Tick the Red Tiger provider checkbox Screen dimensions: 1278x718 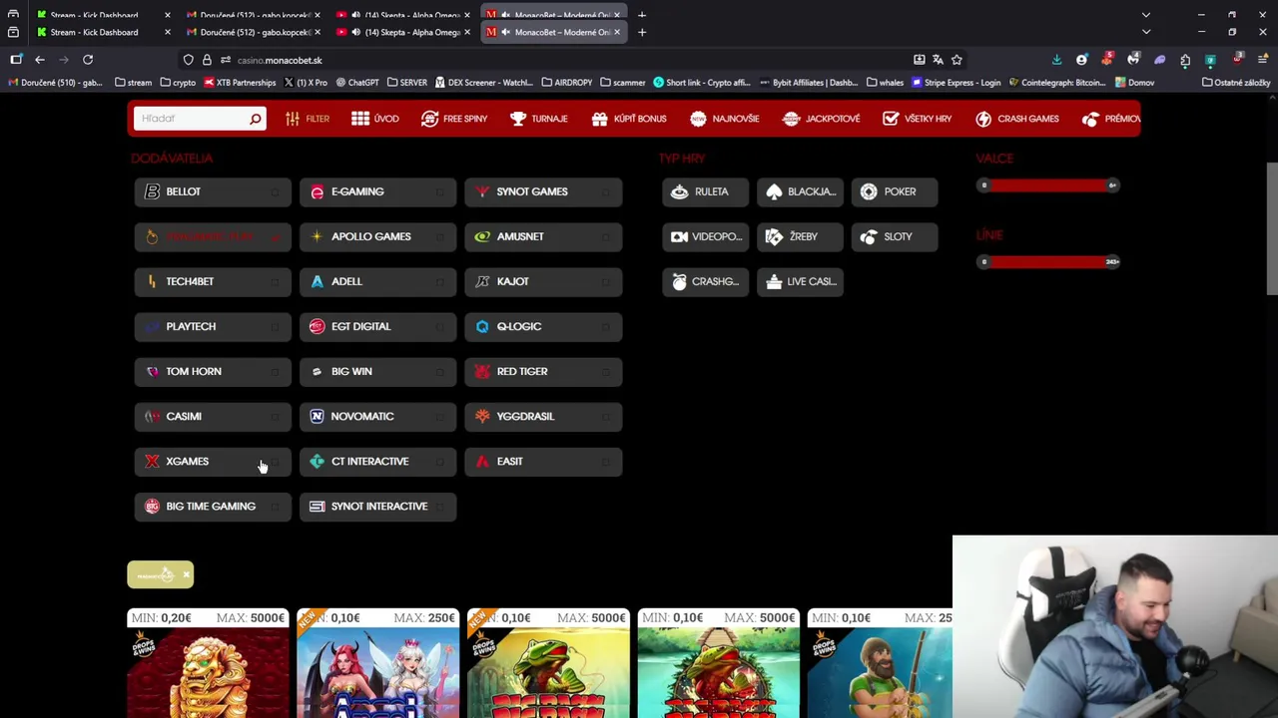pyautogui.click(x=605, y=372)
